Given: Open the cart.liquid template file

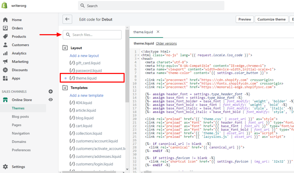Looking at the screenshot, I should tap(84, 126).
